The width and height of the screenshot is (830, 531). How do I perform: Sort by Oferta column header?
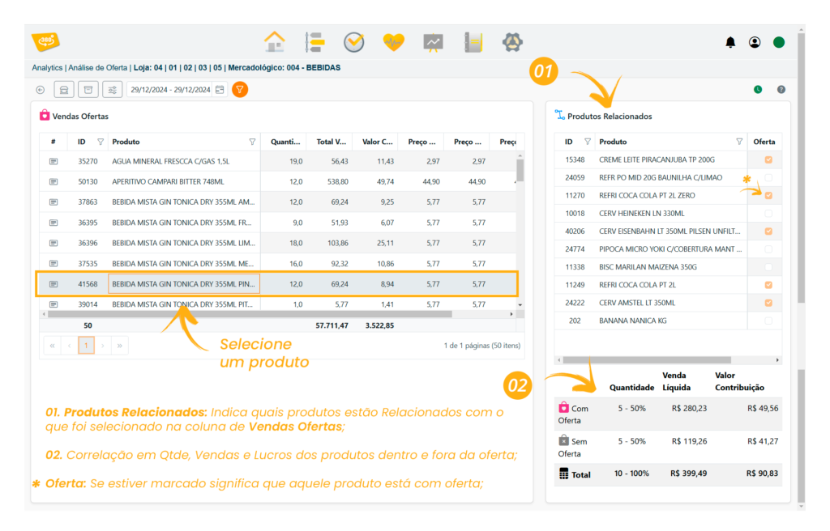[x=764, y=142]
